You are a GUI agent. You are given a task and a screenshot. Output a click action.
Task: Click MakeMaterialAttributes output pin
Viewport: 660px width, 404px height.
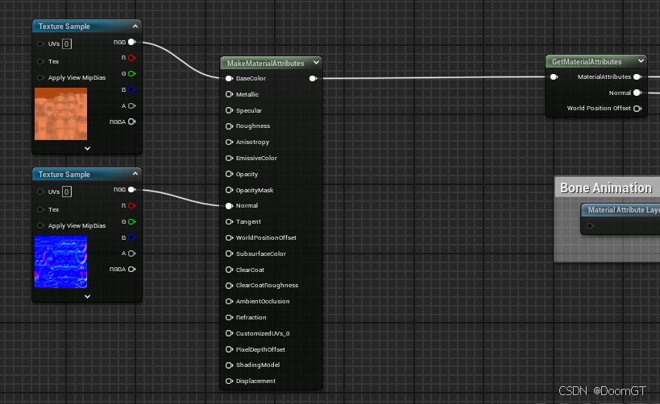tap(313, 79)
